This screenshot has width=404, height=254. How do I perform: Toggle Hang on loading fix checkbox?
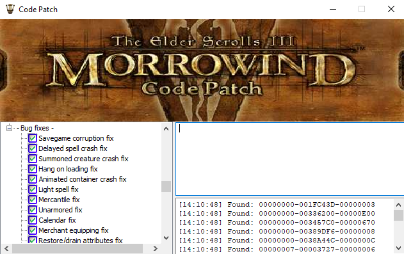(x=33, y=169)
